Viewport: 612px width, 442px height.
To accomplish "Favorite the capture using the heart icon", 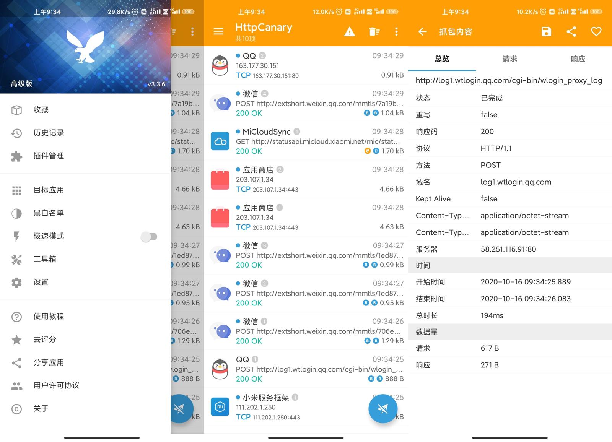I will pyautogui.click(x=596, y=32).
